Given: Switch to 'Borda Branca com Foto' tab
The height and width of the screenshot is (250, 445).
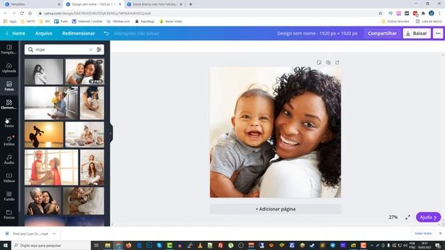Looking at the screenshot, I should pos(154,4).
